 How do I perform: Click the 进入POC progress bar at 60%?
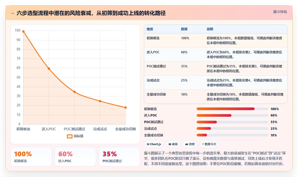pos(233,115)
